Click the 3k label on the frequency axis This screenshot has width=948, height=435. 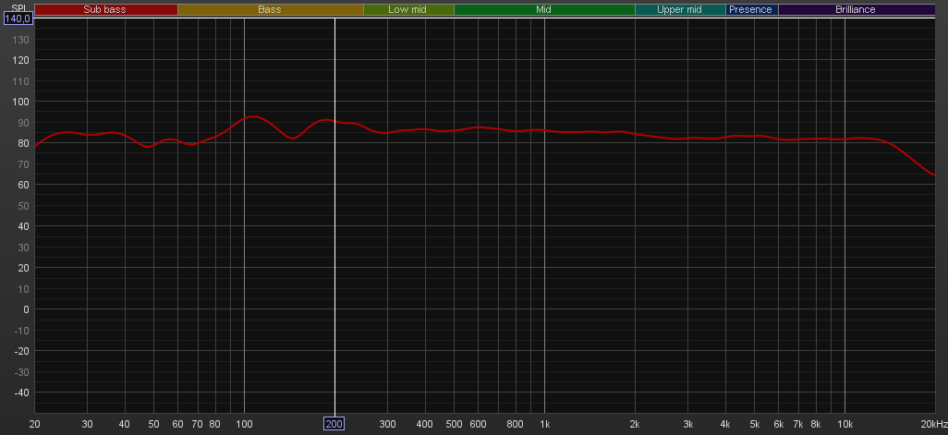[x=688, y=424]
